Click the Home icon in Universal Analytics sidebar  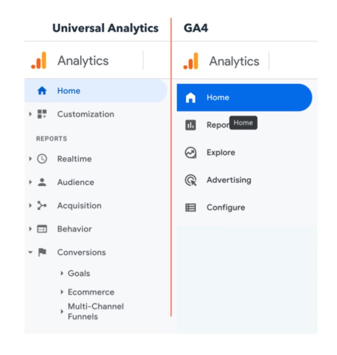click(42, 91)
